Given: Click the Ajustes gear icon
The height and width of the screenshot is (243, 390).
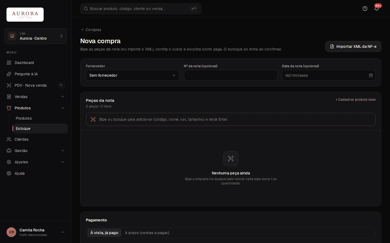Looking at the screenshot, I should tap(9, 162).
